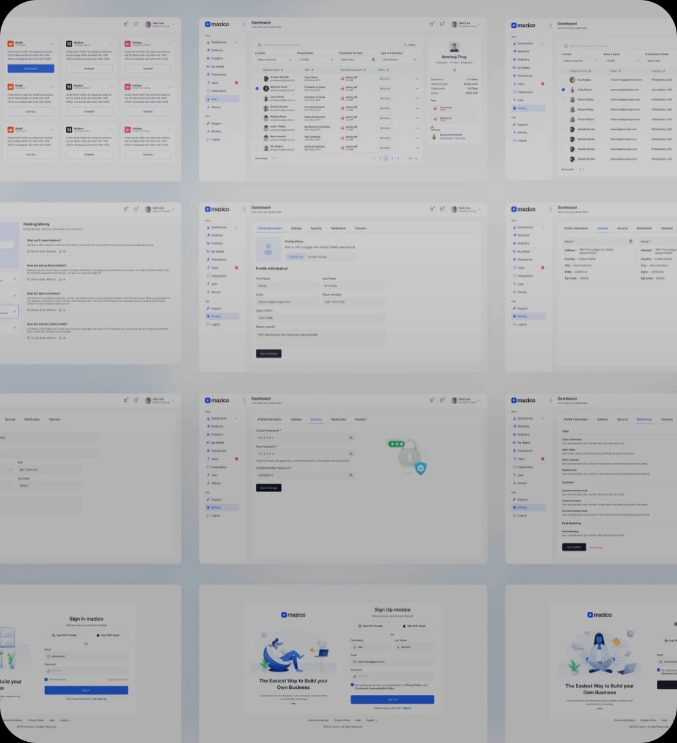This screenshot has width=677, height=743.
Task: Click the carousel indicator under Sign Up illustration
Action: coord(293,703)
